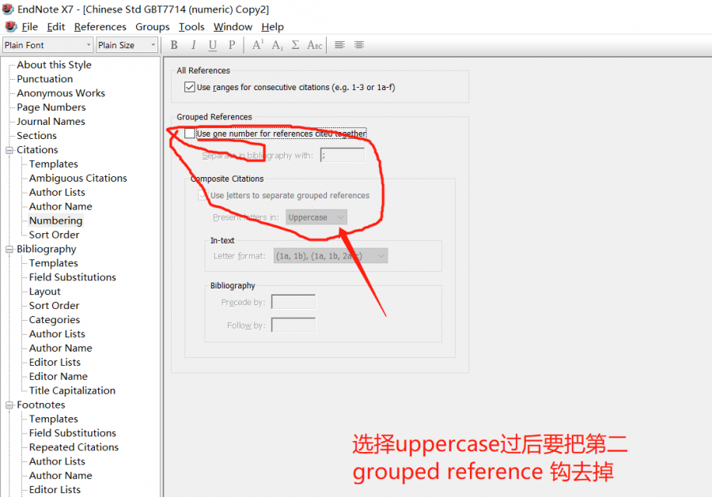Open the Groups menu

pos(153,27)
